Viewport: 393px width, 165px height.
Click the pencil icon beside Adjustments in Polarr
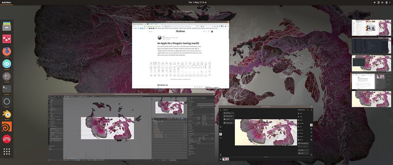tap(308, 110)
